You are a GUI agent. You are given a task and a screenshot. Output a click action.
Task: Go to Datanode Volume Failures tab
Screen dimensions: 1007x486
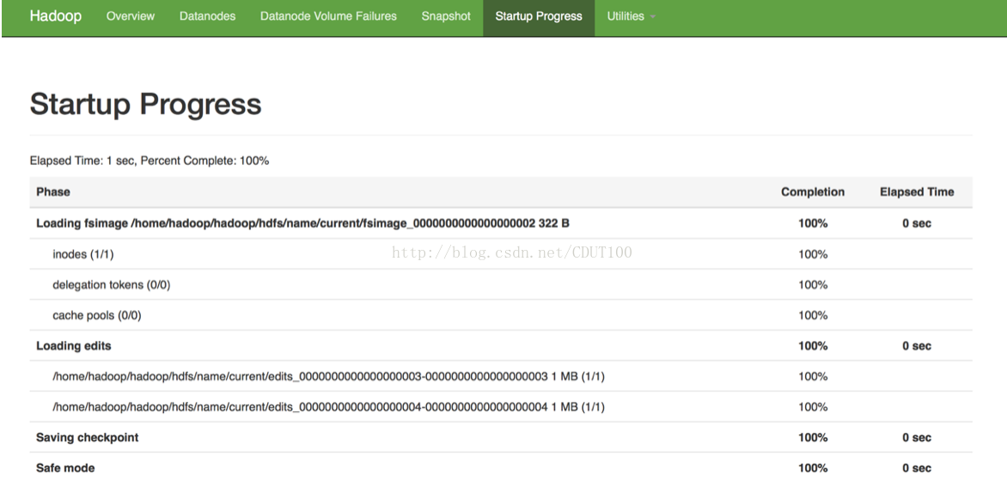coord(328,16)
